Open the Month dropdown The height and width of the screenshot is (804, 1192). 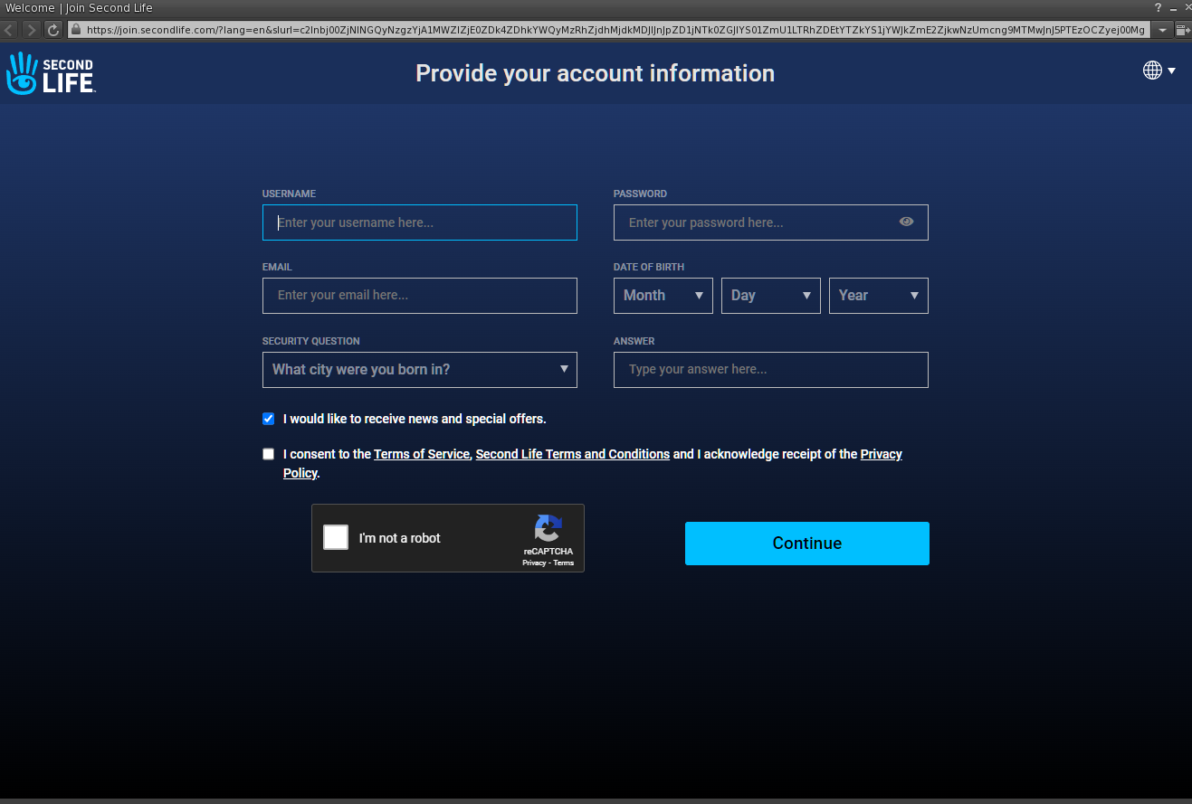[663, 296]
